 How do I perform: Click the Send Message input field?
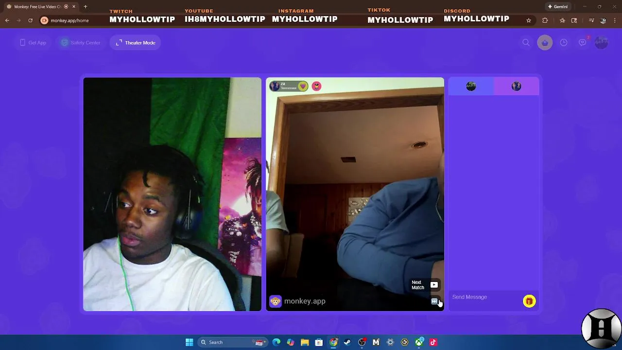(x=485, y=297)
